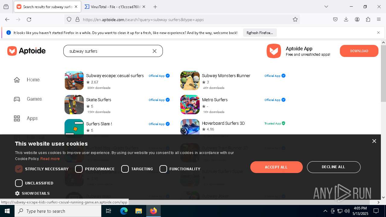Launch Microsoft Edge from taskbar
386x217 pixels.
point(124,211)
